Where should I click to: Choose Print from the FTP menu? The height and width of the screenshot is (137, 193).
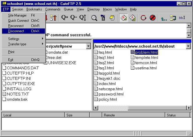[x=24, y=52]
